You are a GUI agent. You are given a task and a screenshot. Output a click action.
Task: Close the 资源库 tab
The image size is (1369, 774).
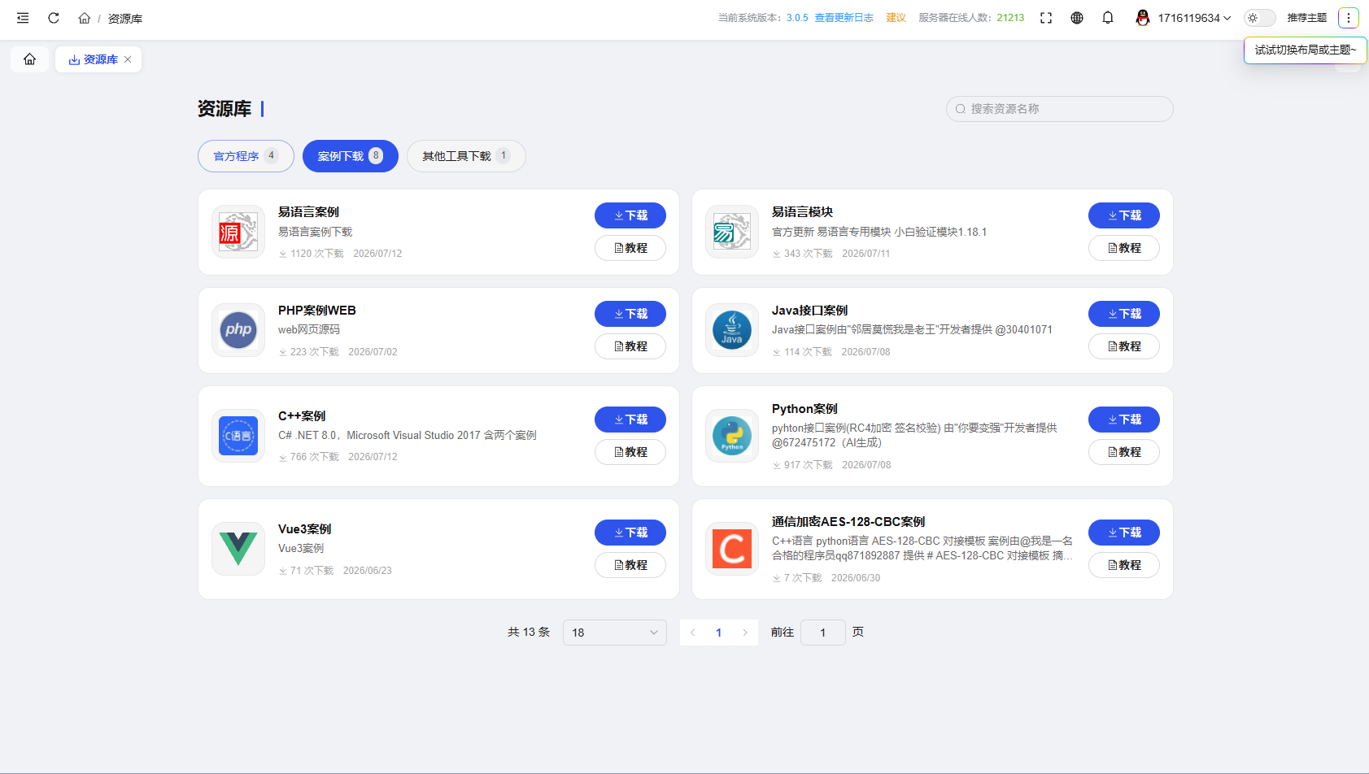coord(128,59)
